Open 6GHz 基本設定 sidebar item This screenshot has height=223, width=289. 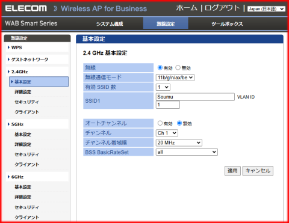[x=23, y=187]
